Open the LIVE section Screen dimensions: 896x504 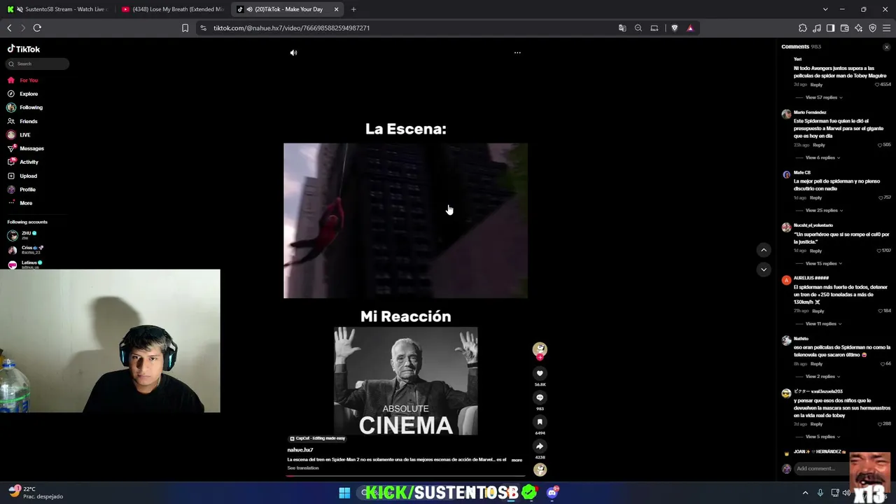(25, 135)
